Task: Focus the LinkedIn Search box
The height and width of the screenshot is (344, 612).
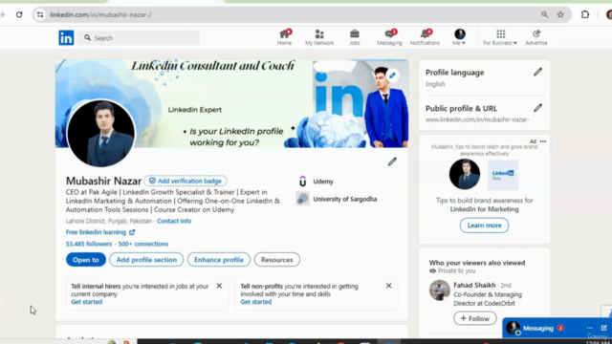Action: pos(139,38)
